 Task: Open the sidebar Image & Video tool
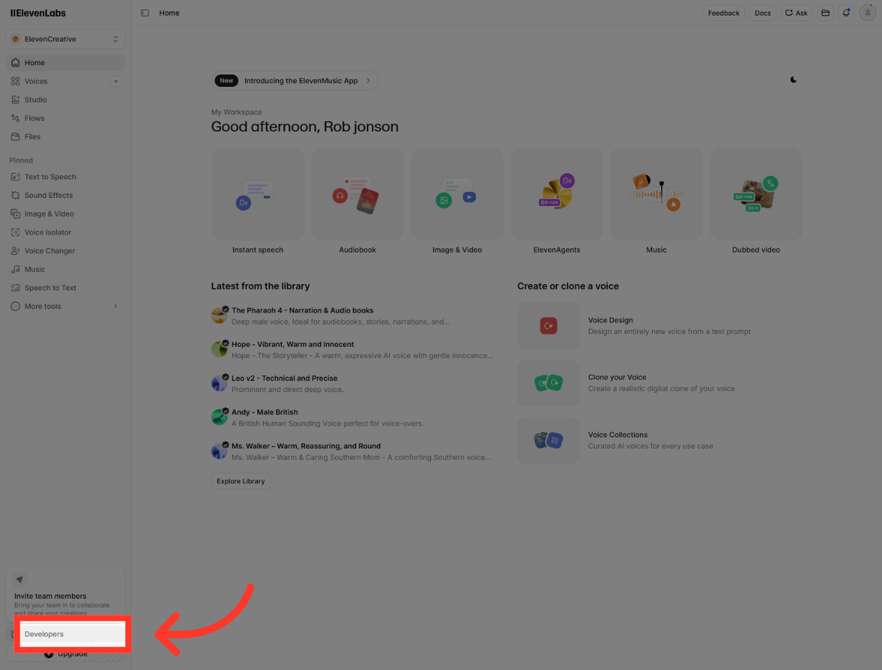pyautogui.click(x=66, y=214)
